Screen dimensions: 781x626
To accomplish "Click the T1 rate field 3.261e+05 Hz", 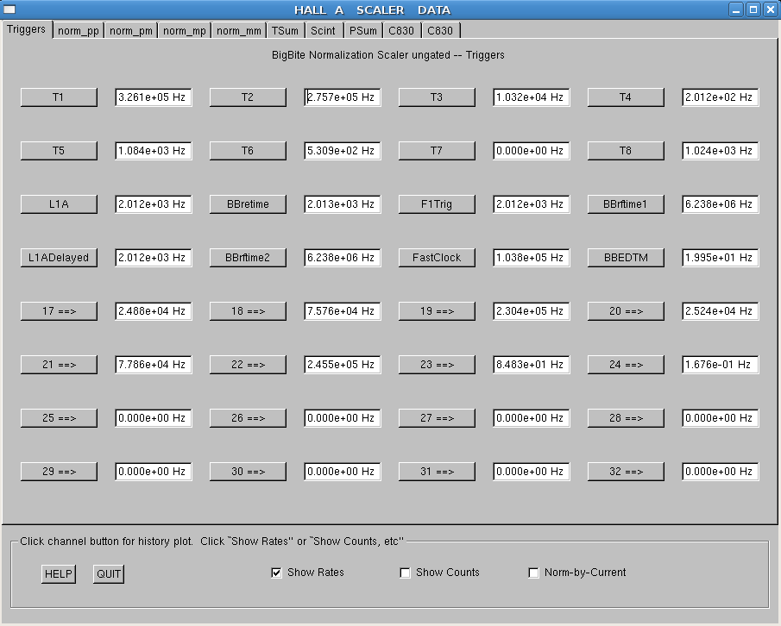I will point(154,97).
